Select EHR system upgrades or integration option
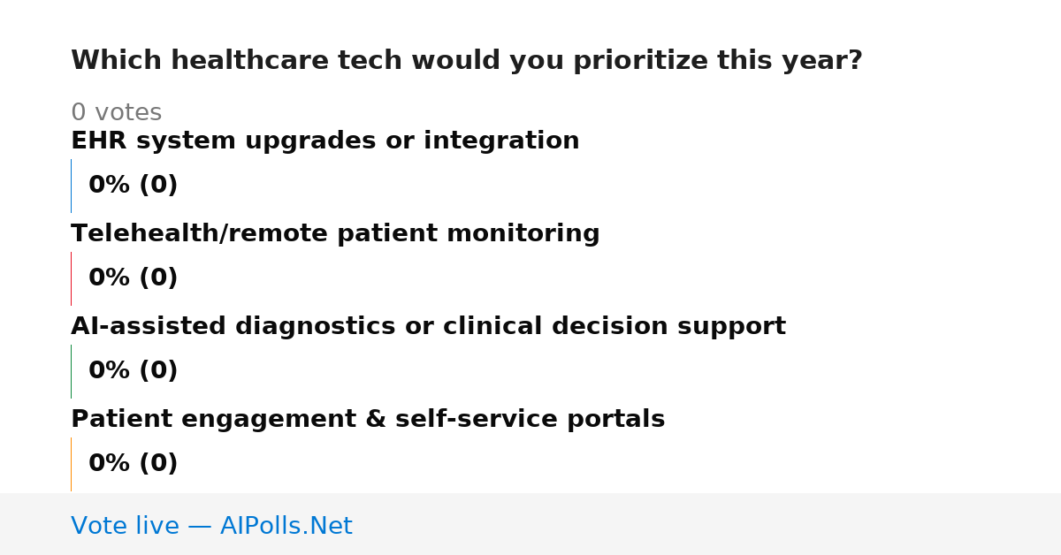Viewport: 1061px width, 555px height. pos(324,141)
